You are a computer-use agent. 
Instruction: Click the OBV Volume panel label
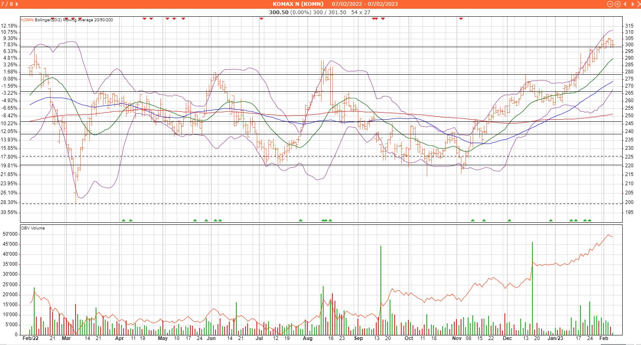(x=33, y=228)
